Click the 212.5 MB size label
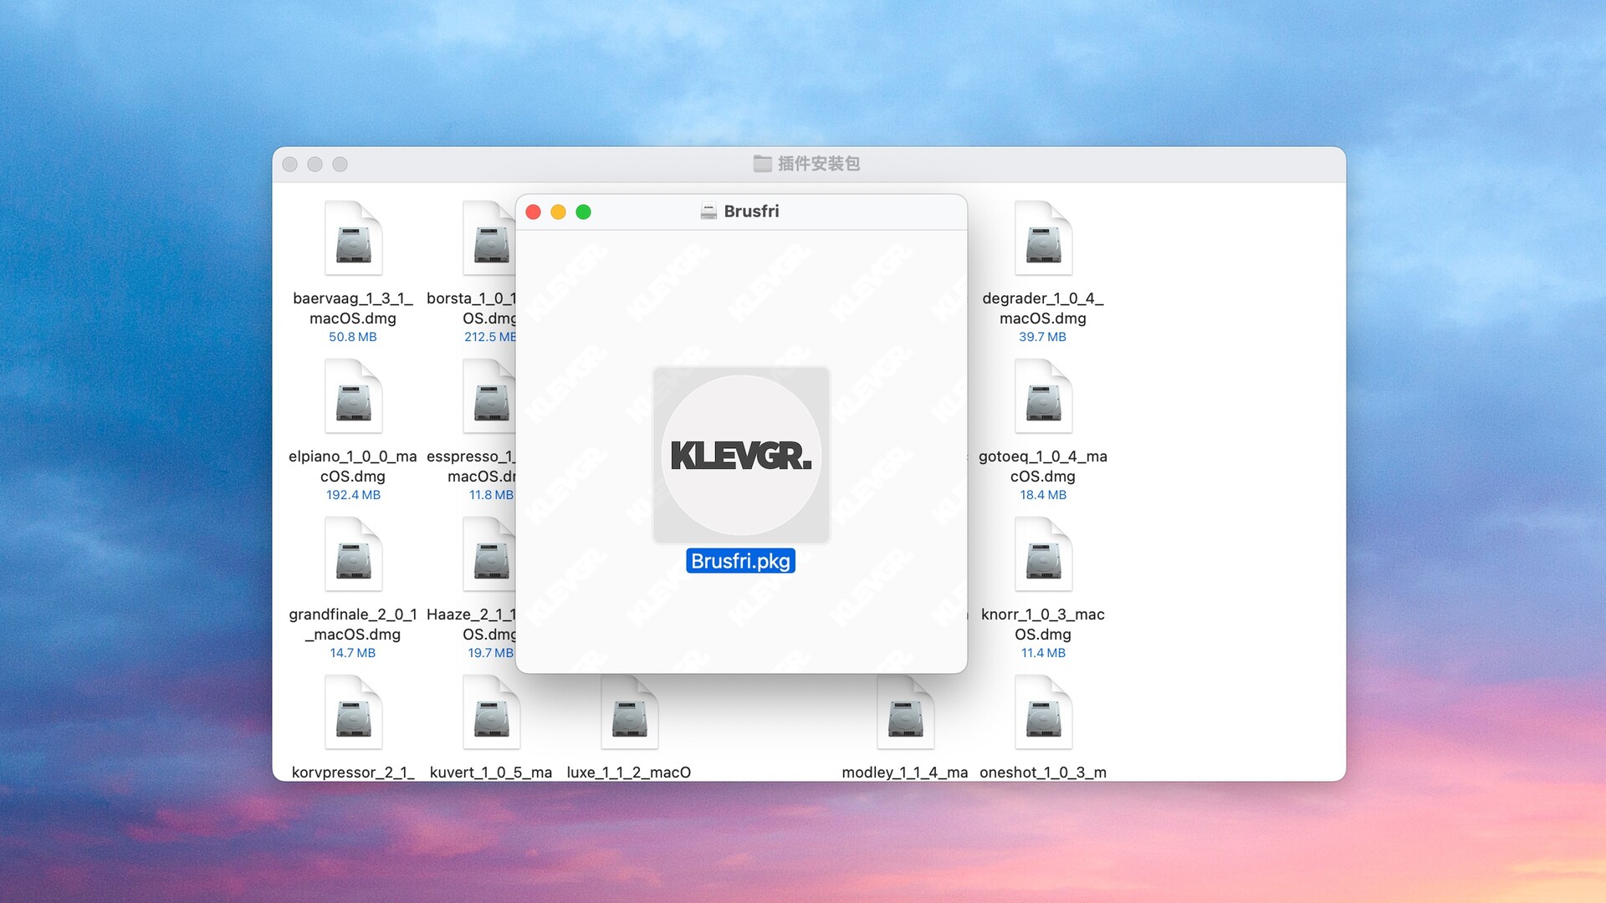The width and height of the screenshot is (1606, 903). pyautogui.click(x=490, y=337)
